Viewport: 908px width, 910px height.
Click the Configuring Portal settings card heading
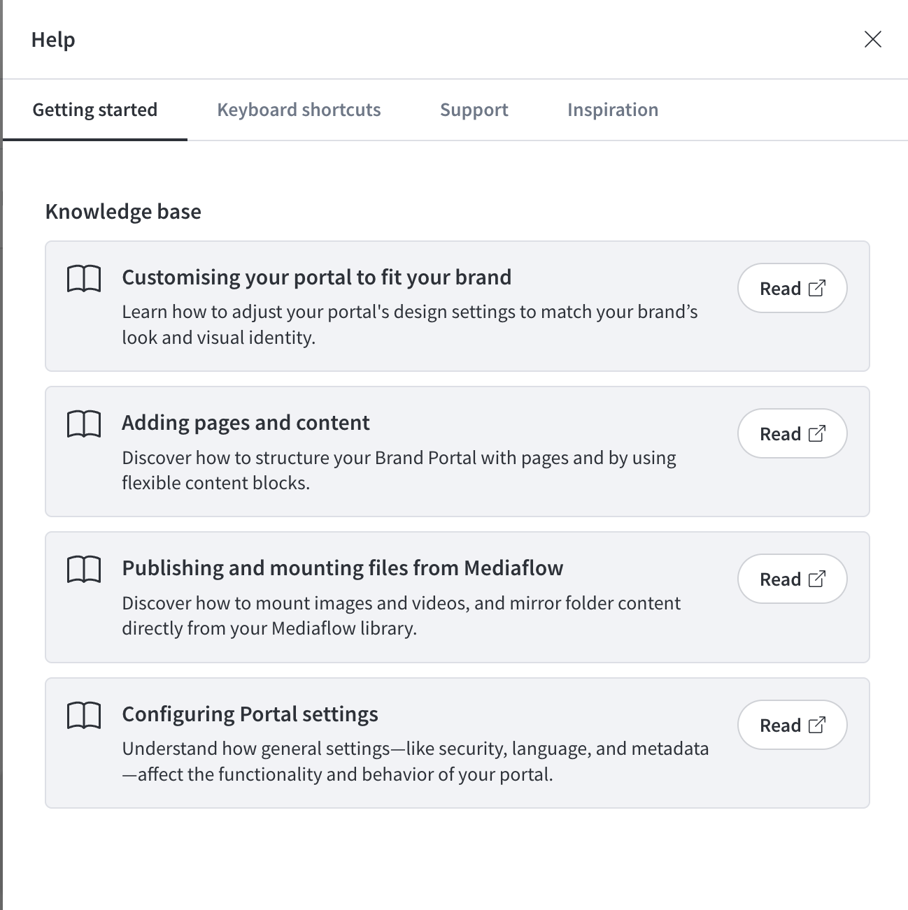pos(250,714)
